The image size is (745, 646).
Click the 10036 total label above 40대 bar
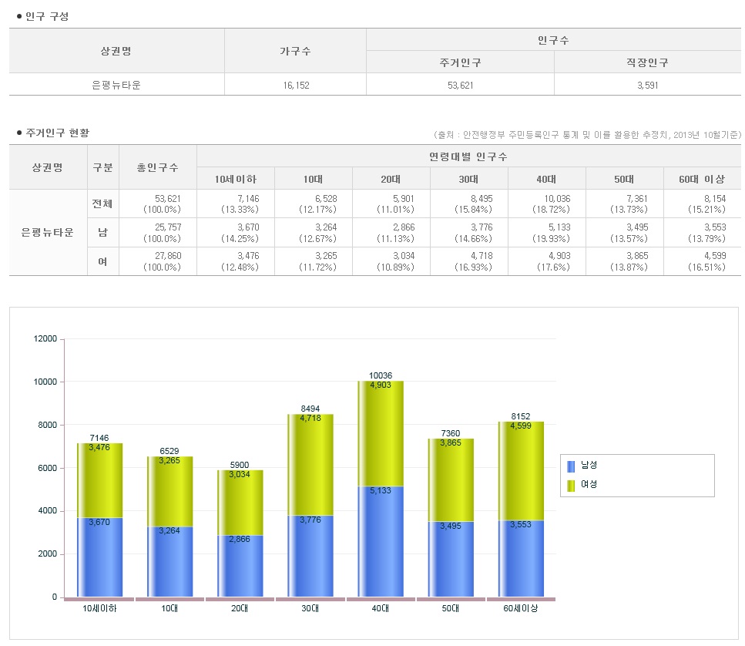tap(381, 375)
